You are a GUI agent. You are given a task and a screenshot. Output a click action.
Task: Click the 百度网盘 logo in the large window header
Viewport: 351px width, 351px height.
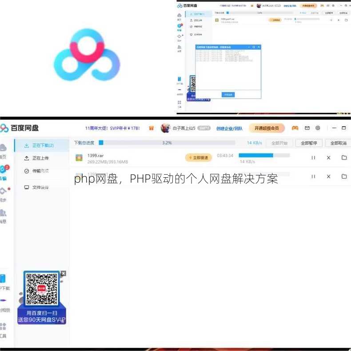coord(20,128)
